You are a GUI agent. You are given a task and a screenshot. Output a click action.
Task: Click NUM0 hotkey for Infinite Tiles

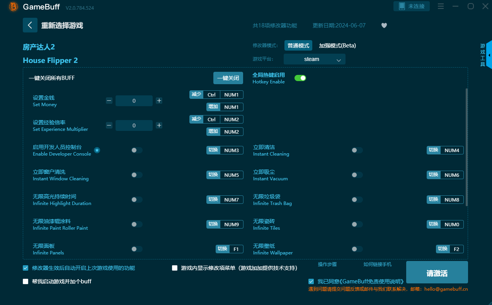point(452,224)
